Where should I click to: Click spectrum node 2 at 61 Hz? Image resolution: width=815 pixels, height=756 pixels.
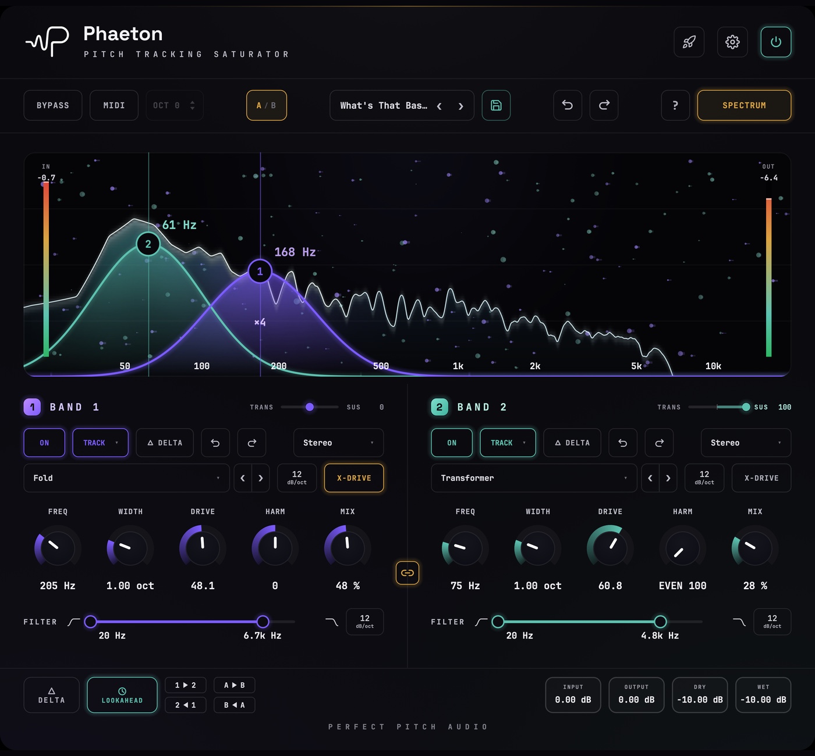[148, 244]
